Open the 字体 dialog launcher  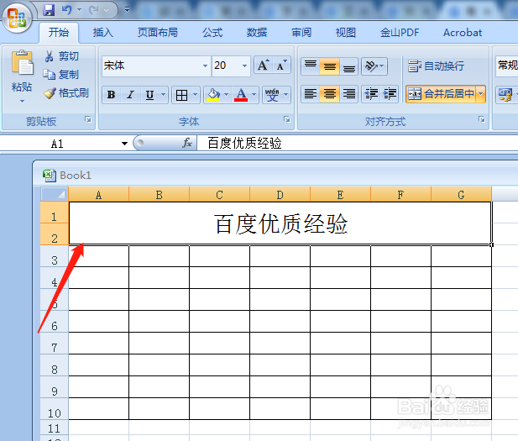pyautogui.click(x=287, y=119)
